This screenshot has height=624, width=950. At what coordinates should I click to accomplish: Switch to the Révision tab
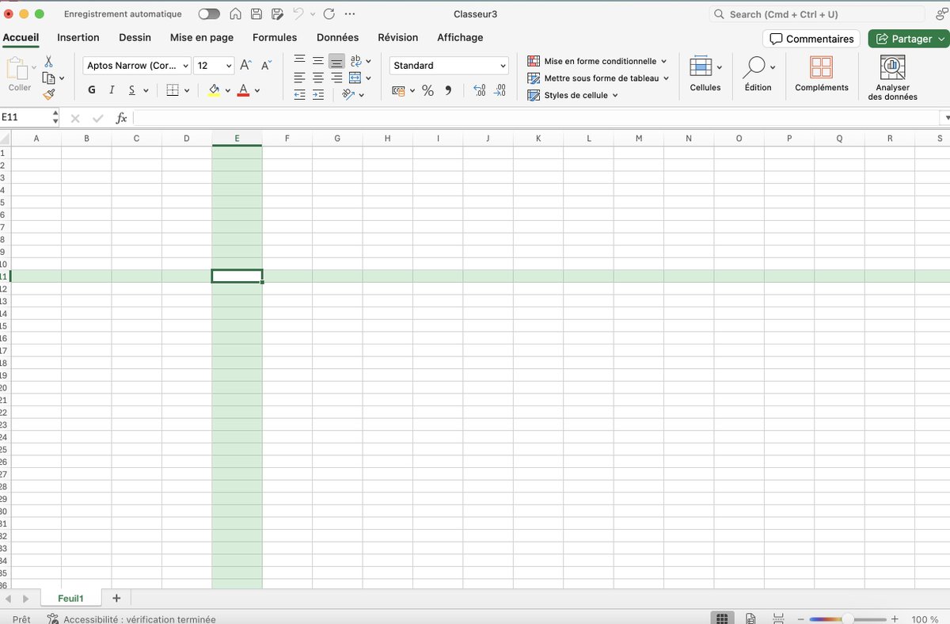(397, 37)
